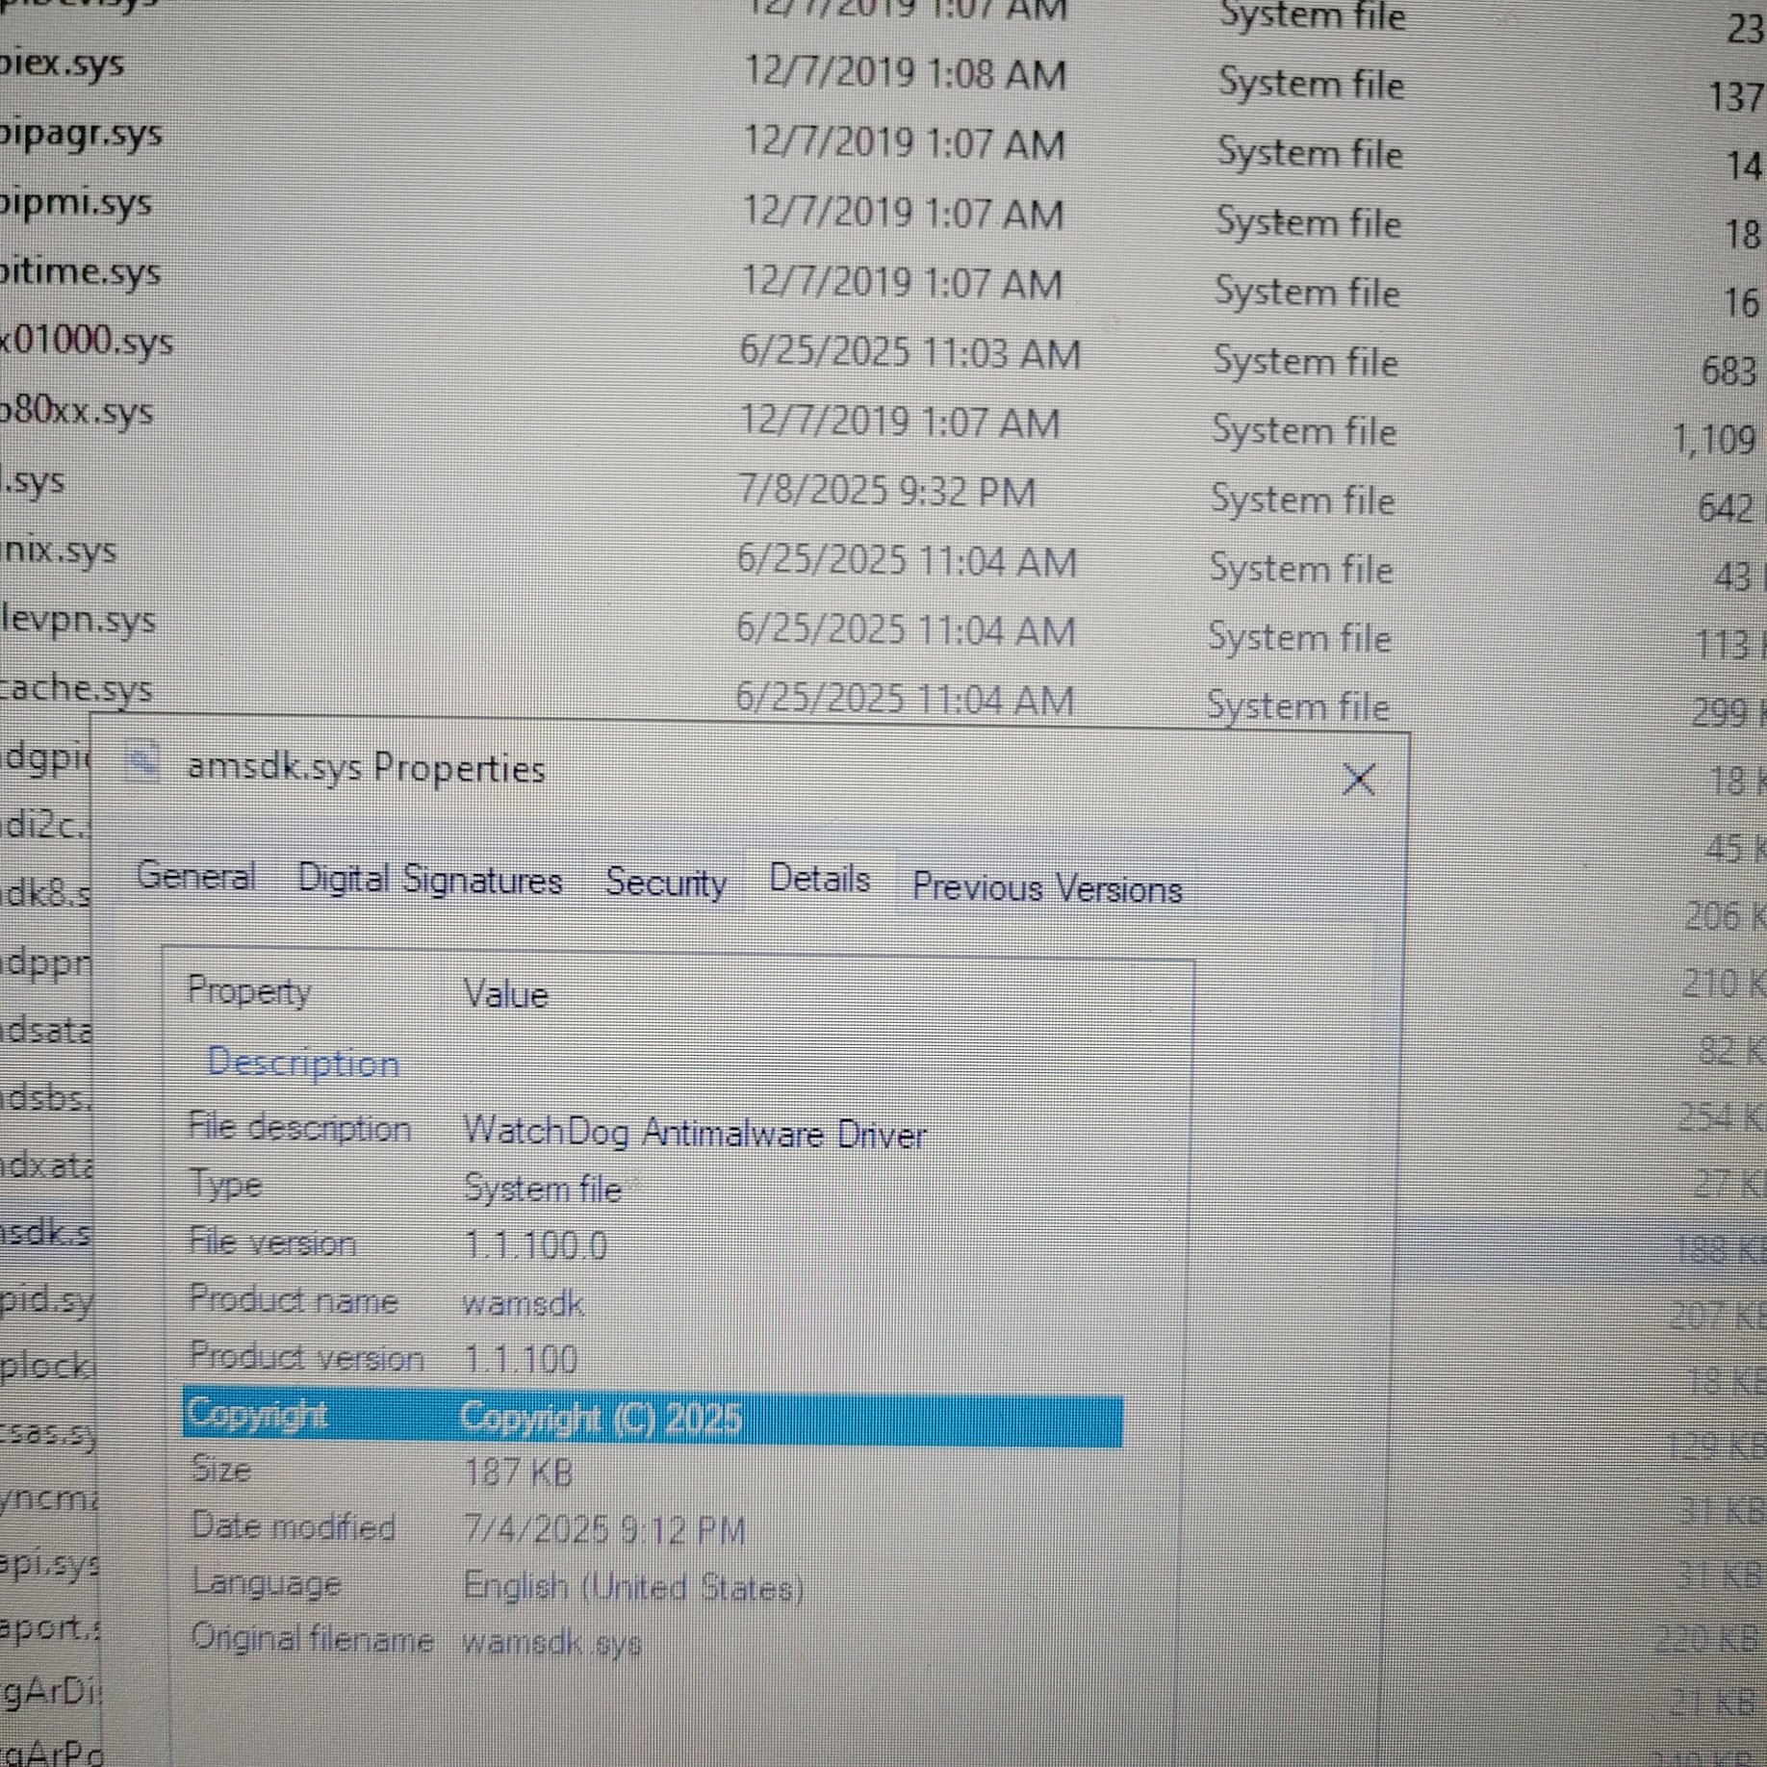Click the value 'WatchDog Antimalware Driver'
This screenshot has height=1767, width=1767.
(x=695, y=1133)
